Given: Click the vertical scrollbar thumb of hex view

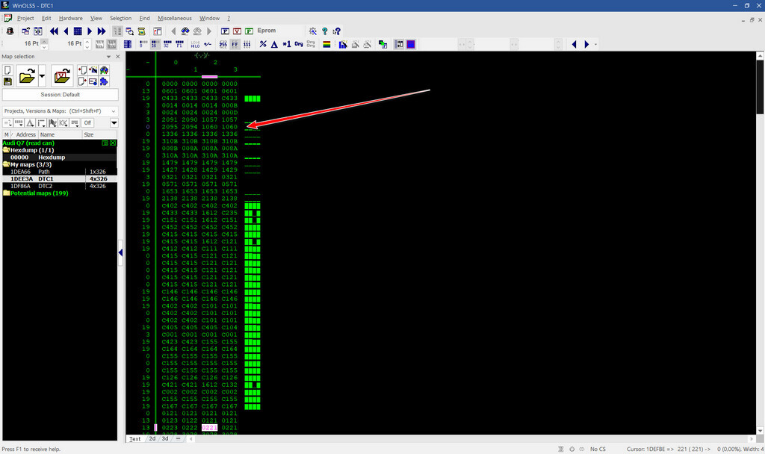Looking at the screenshot, I should [x=760, y=87].
